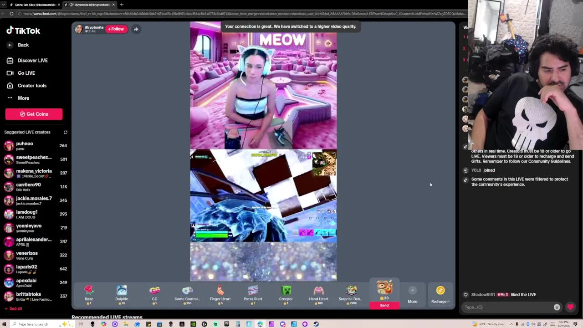
Task: Open Steam from the taskbar
Action: point(316,324)
